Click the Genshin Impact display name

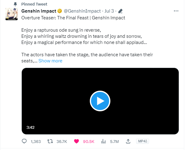point(39,11)
